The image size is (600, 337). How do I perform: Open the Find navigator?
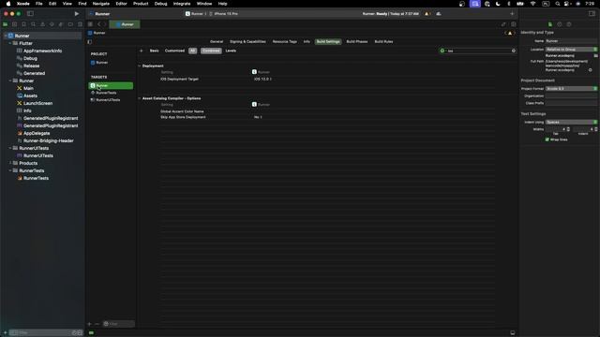point(34,24)
